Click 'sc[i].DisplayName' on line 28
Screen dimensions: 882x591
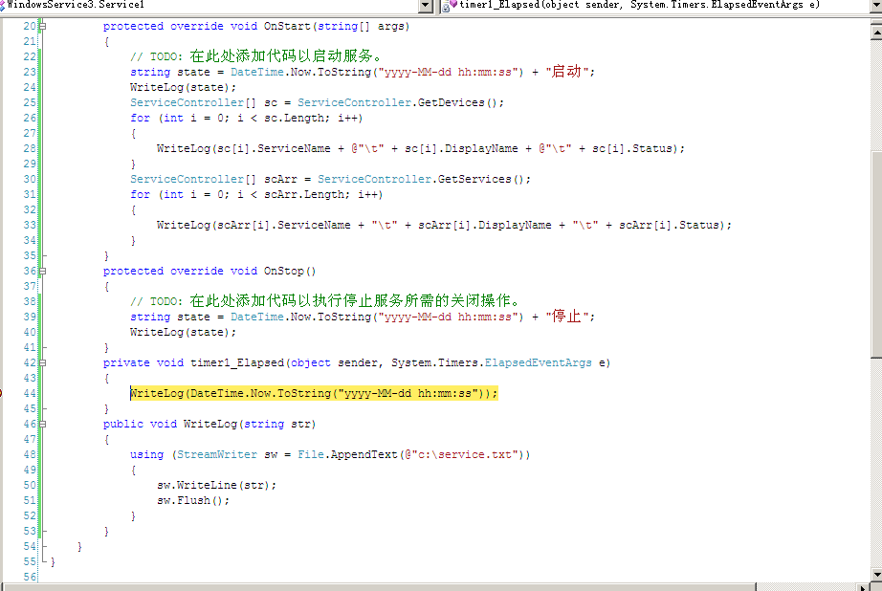pyautogui.click(x=461, y=148)
